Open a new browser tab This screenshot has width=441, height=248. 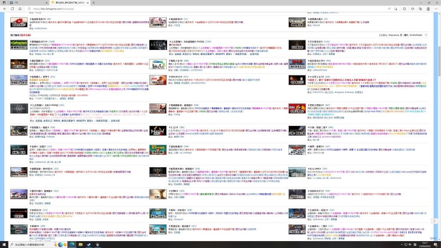[93, 3]
